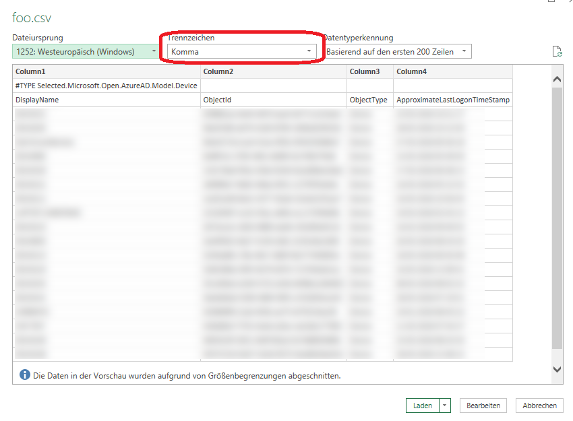The image size is (573, 421).
Task: Click the scrollbar up arrow
Action: 557,79
